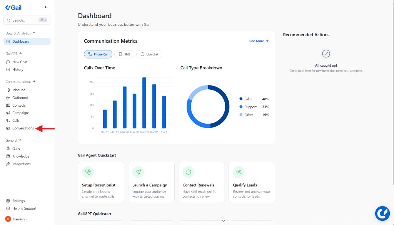Collapse the GailGPT sidebar section
This screenshot has height=225, width=394.
pos(20,54)
